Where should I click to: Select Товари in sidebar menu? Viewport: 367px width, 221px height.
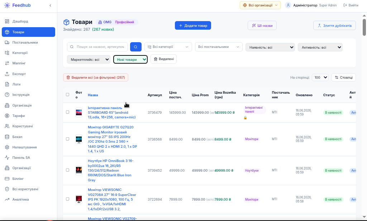[x=28, y=32]
